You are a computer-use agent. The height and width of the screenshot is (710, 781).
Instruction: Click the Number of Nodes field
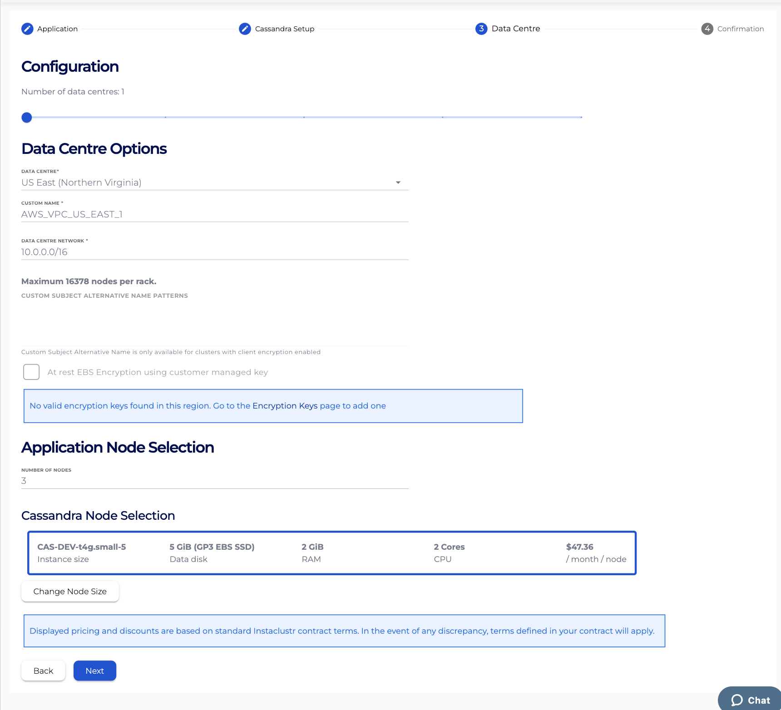(x=214, y=481)
